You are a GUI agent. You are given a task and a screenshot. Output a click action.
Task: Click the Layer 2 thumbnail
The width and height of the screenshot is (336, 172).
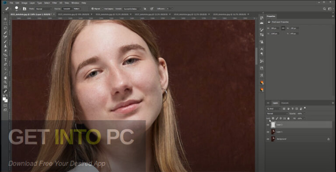[x=273, y=125]
